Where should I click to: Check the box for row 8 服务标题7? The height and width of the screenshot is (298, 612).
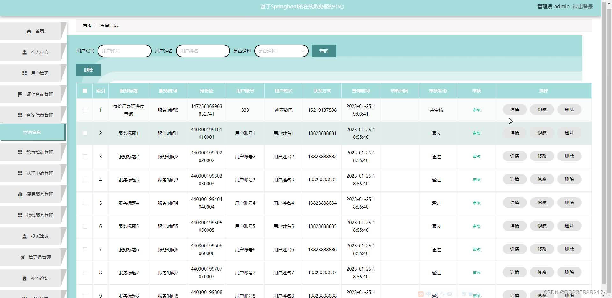click(x=85, y=273)
